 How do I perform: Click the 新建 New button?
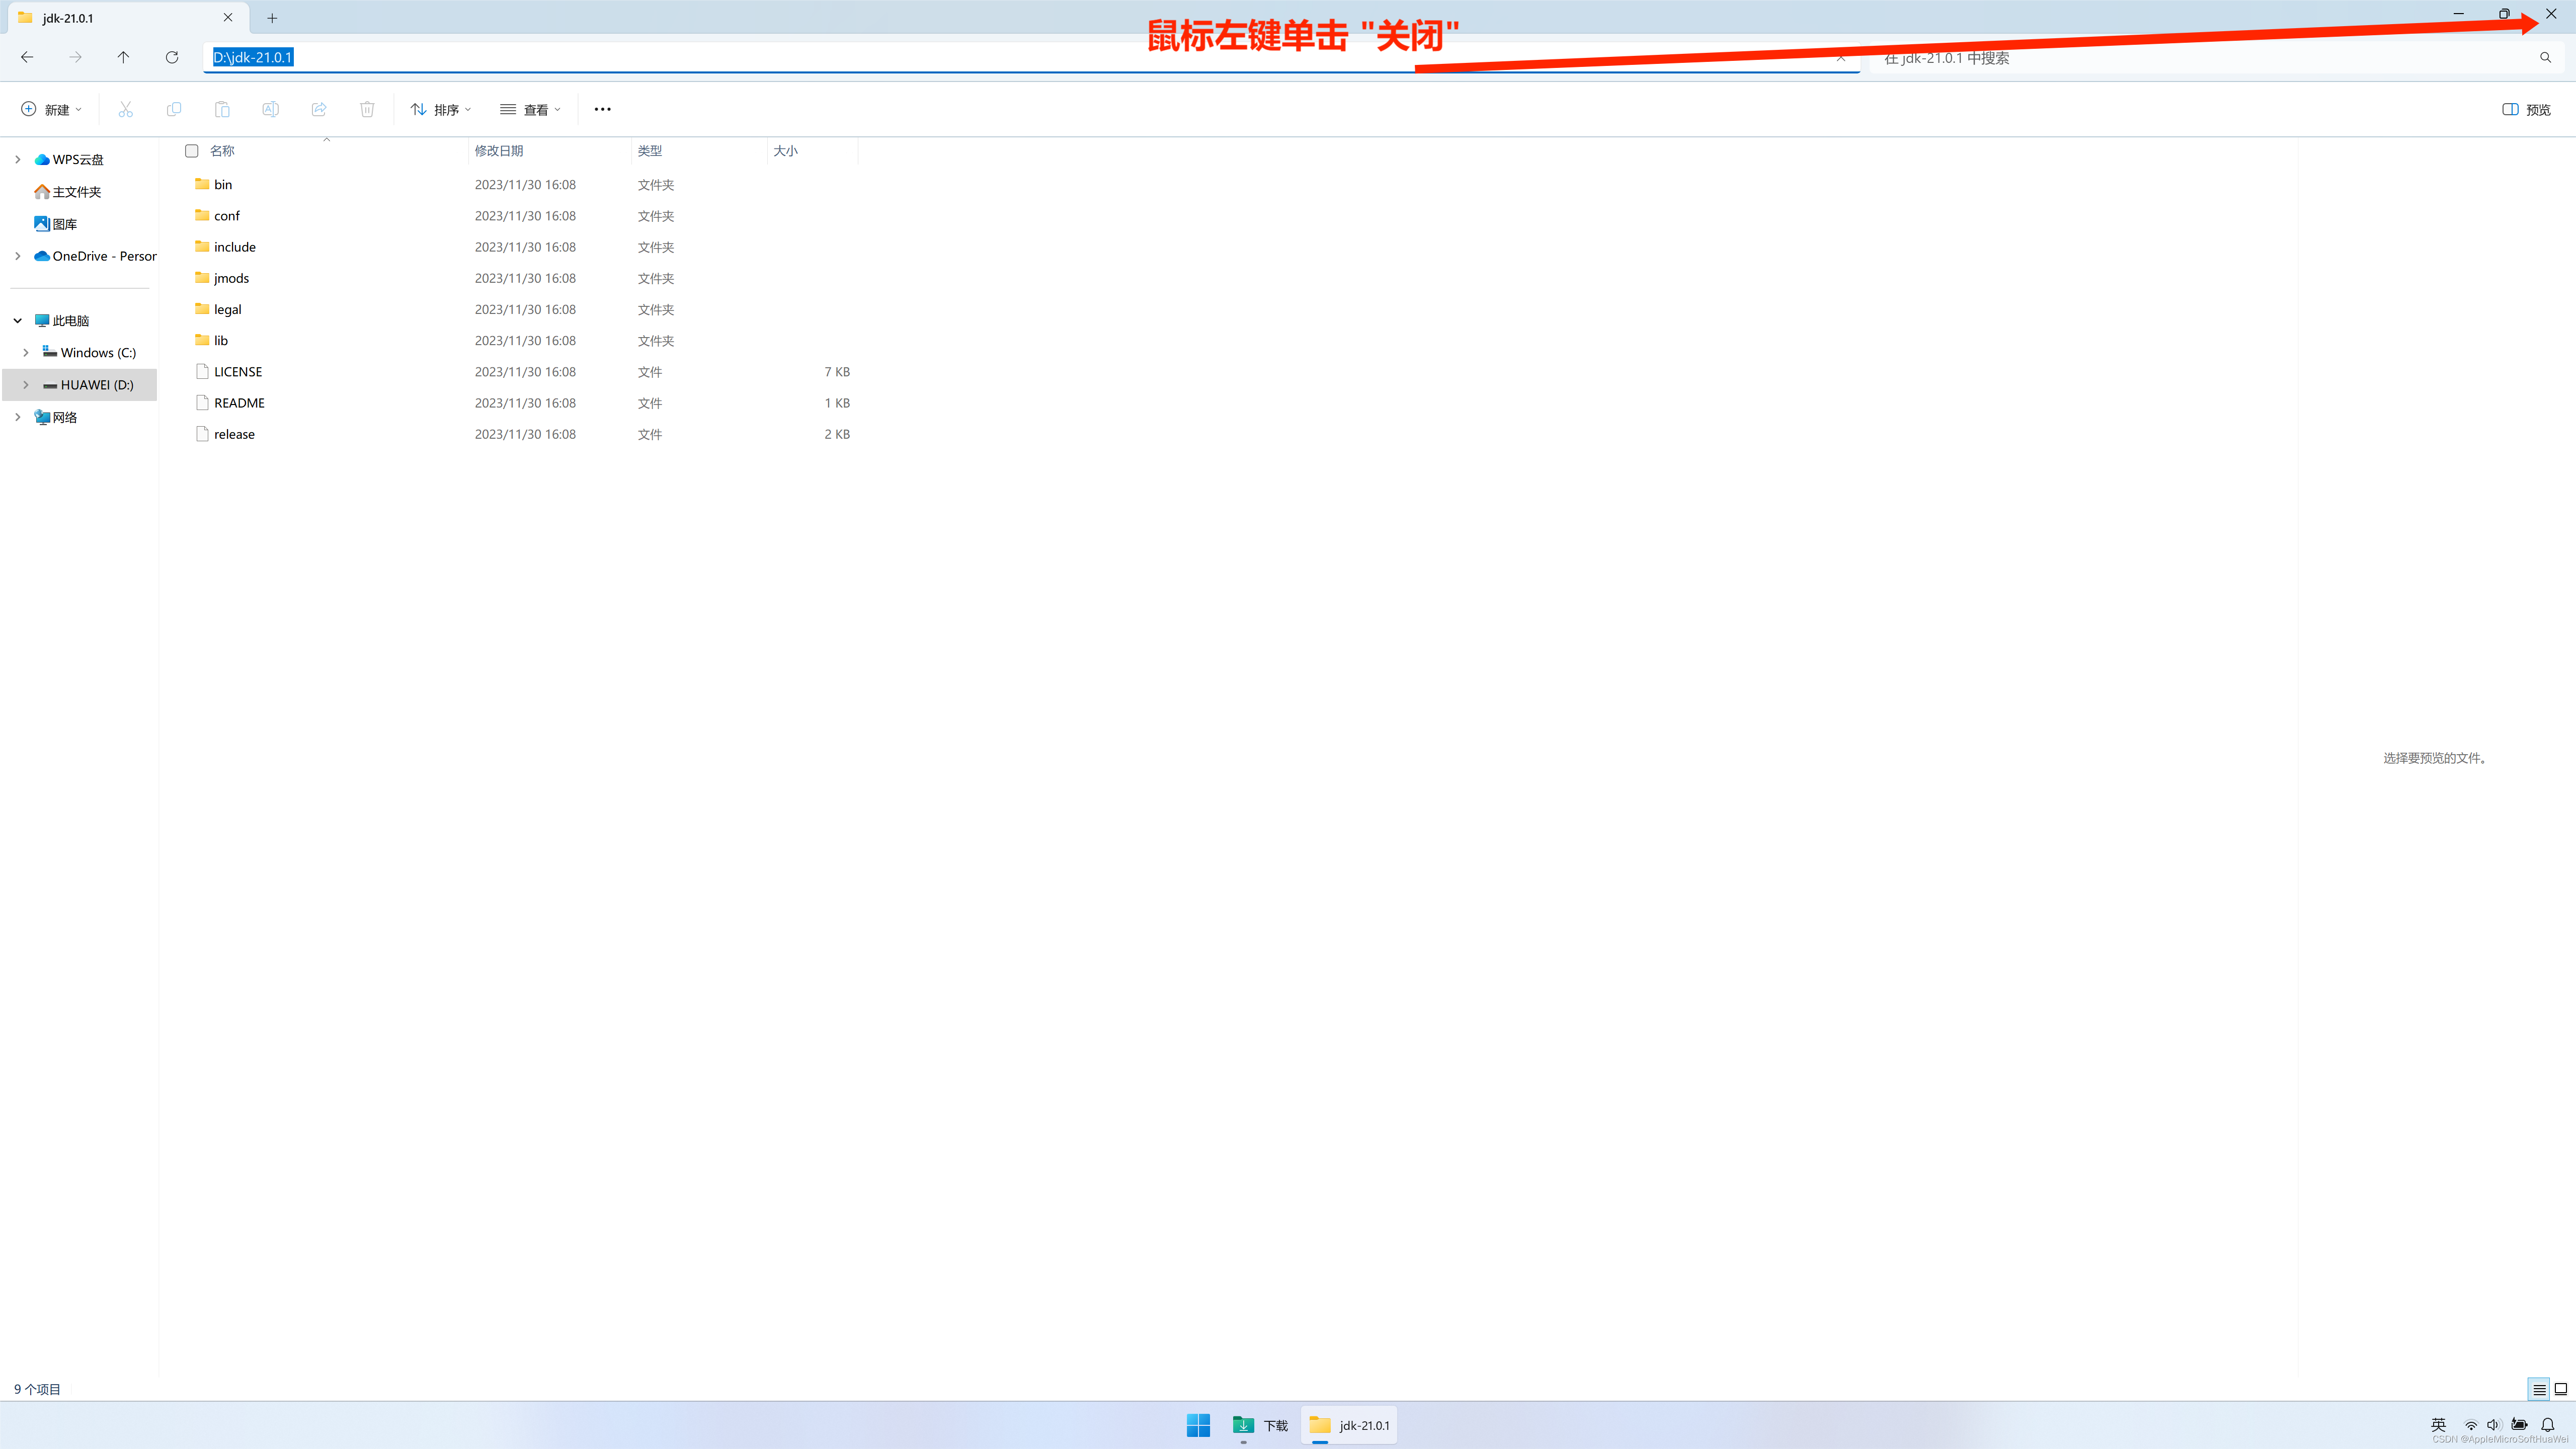point(51,109)
